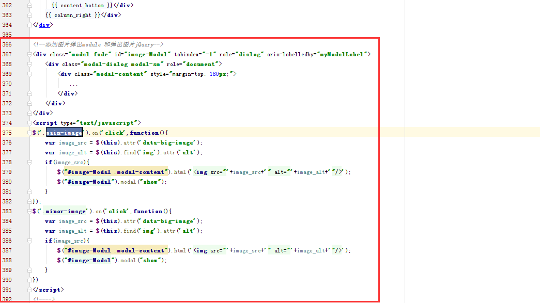Click line number 388 in the gutter
This screenshot has height=303, width=540.
point(7,260)
